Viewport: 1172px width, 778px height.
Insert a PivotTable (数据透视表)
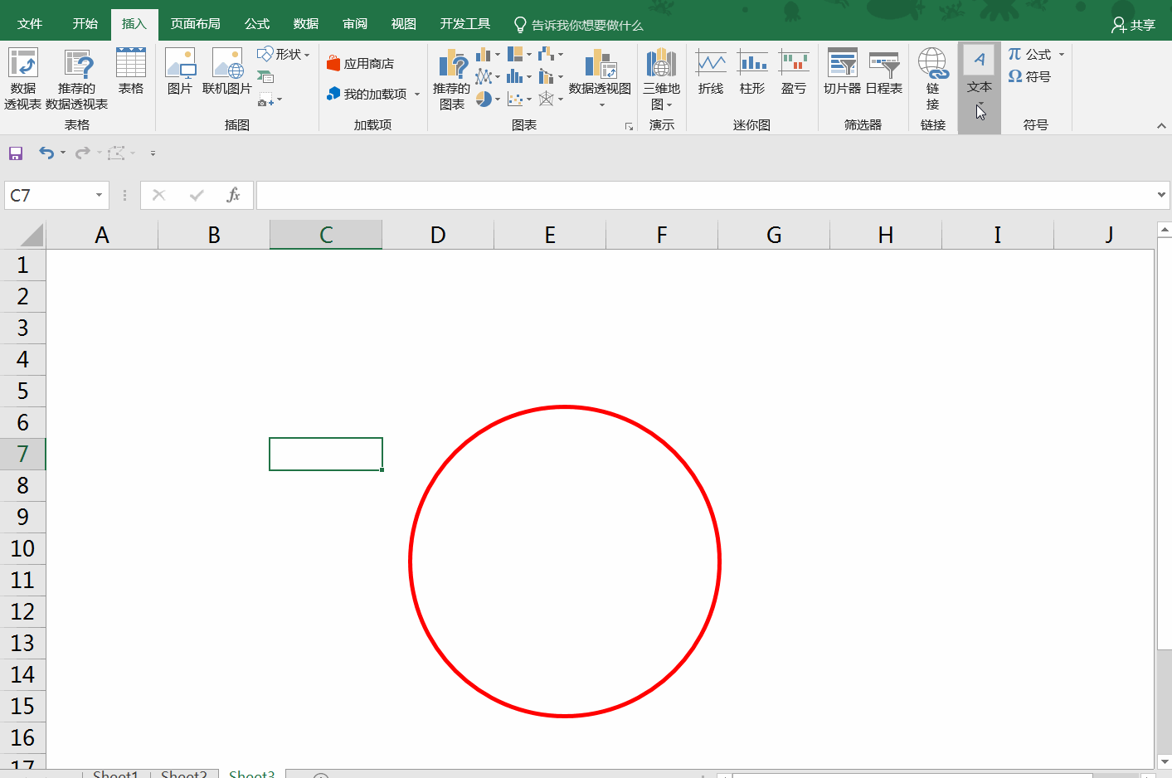22,79
